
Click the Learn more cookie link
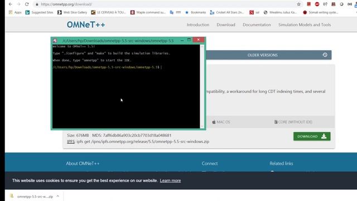170,180
